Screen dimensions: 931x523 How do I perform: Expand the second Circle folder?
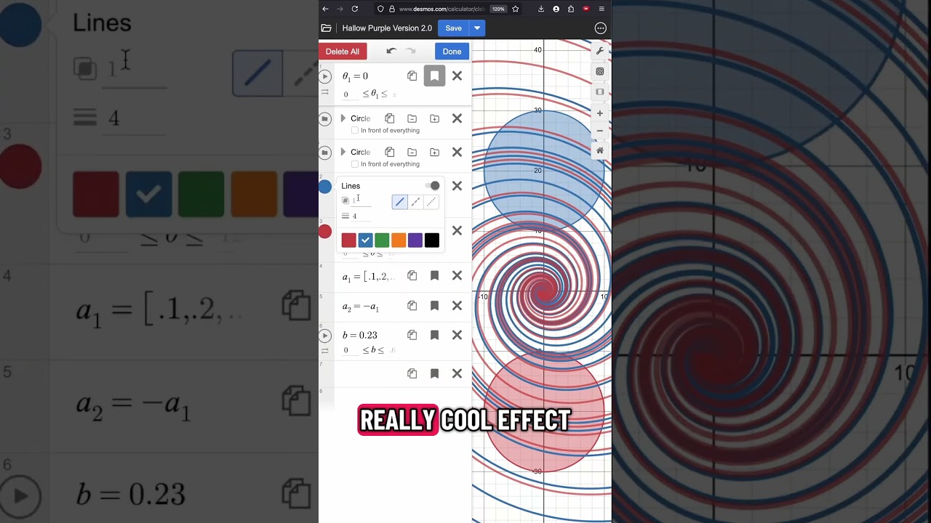(343, 152)
